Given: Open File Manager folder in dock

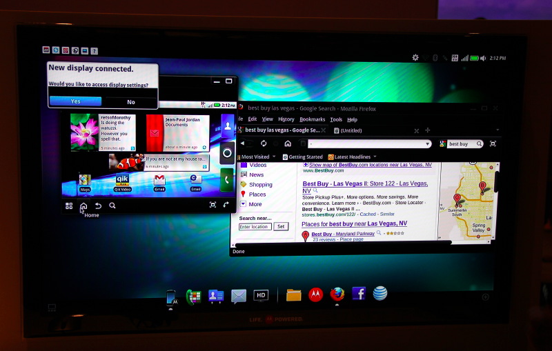Looking at the screenshot, I should [294, 295].
